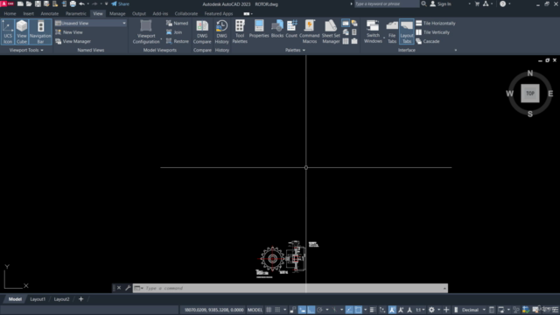Click Join viewports
The width and height of the screenshot is (560, 315).
174,32
